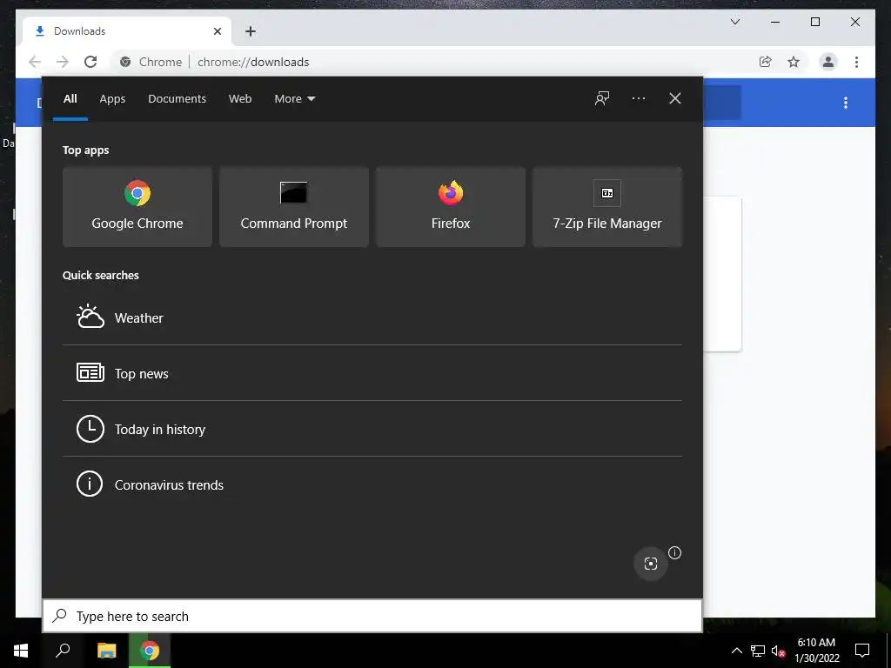Expand the More dropdown in search
Image resolution: width=891 pixels, height=668 pixels.
(x=294, y=99)
